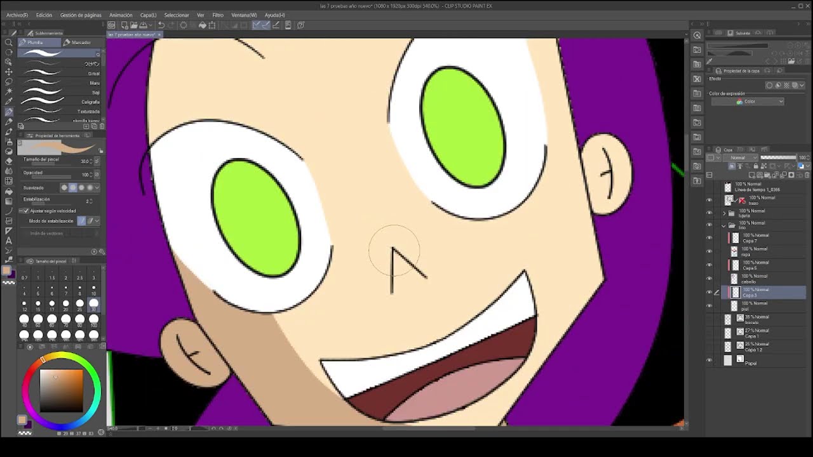This screenshot has height=457, width=813.
Task: Click the Redo arrow in command bar
Action: coord(171,25)
